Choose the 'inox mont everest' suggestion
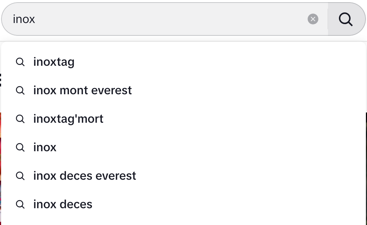 [183, 90]
